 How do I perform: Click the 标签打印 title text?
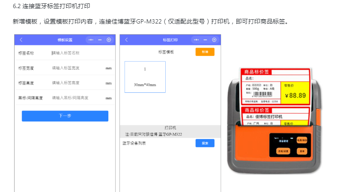coord(170,40)
